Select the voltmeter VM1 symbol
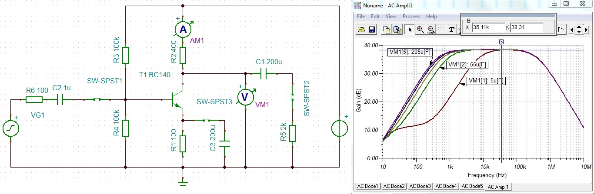Image resolution: width=594 pixels, height=194 pixels. 245,98
